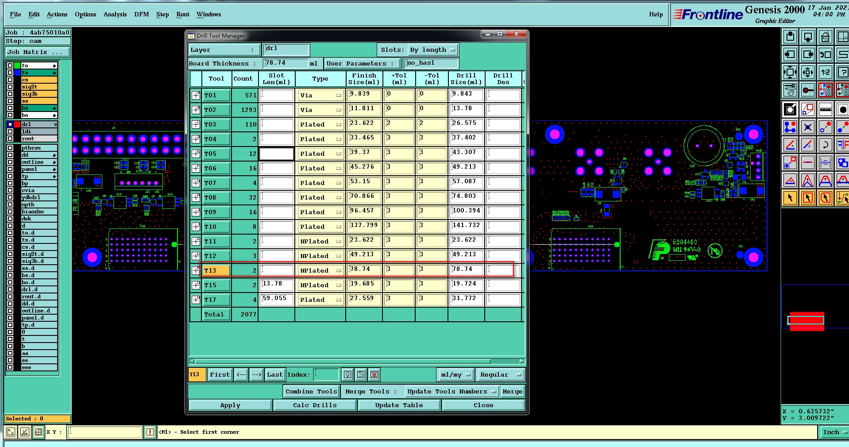This screenshot has width=849, height=447.
Task: Click the blue connected nodes icon
Action: [790, 127]
